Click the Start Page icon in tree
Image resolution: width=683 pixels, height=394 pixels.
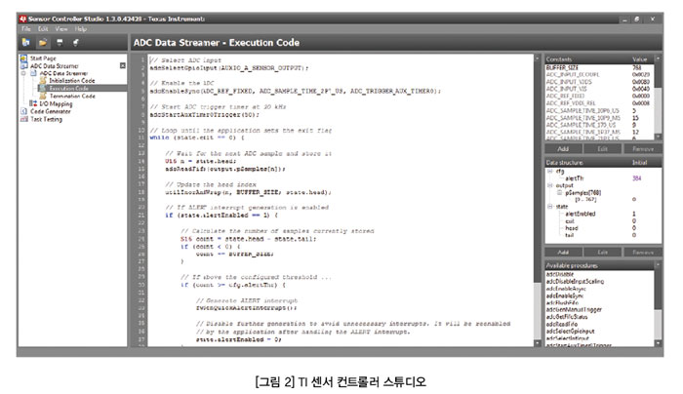[23, 58]
